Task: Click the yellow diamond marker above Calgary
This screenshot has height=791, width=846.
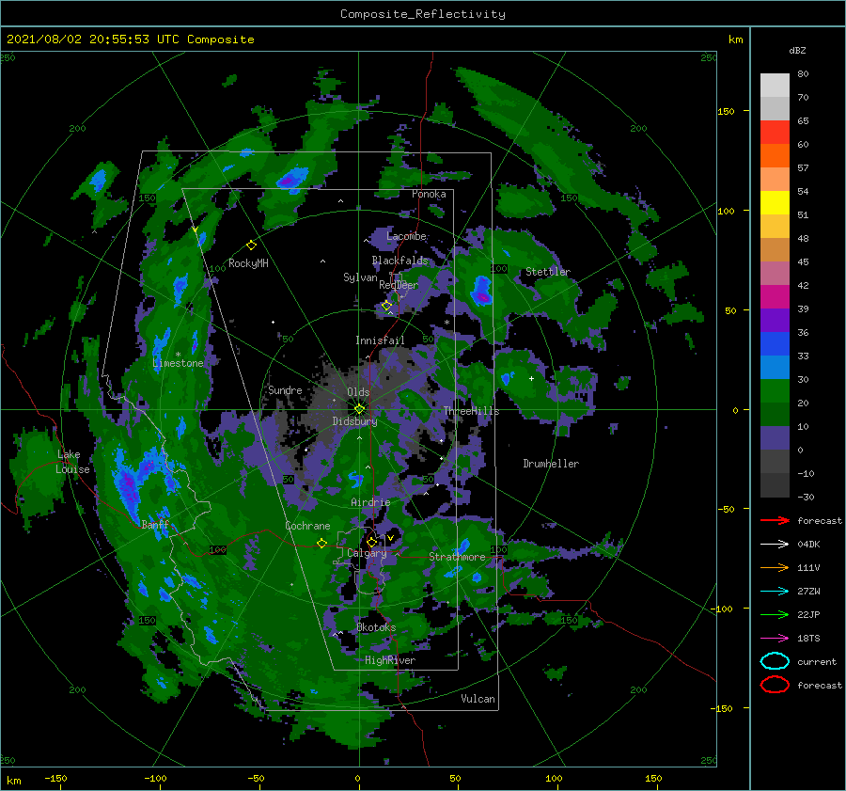Action: [x=371, y=542]
